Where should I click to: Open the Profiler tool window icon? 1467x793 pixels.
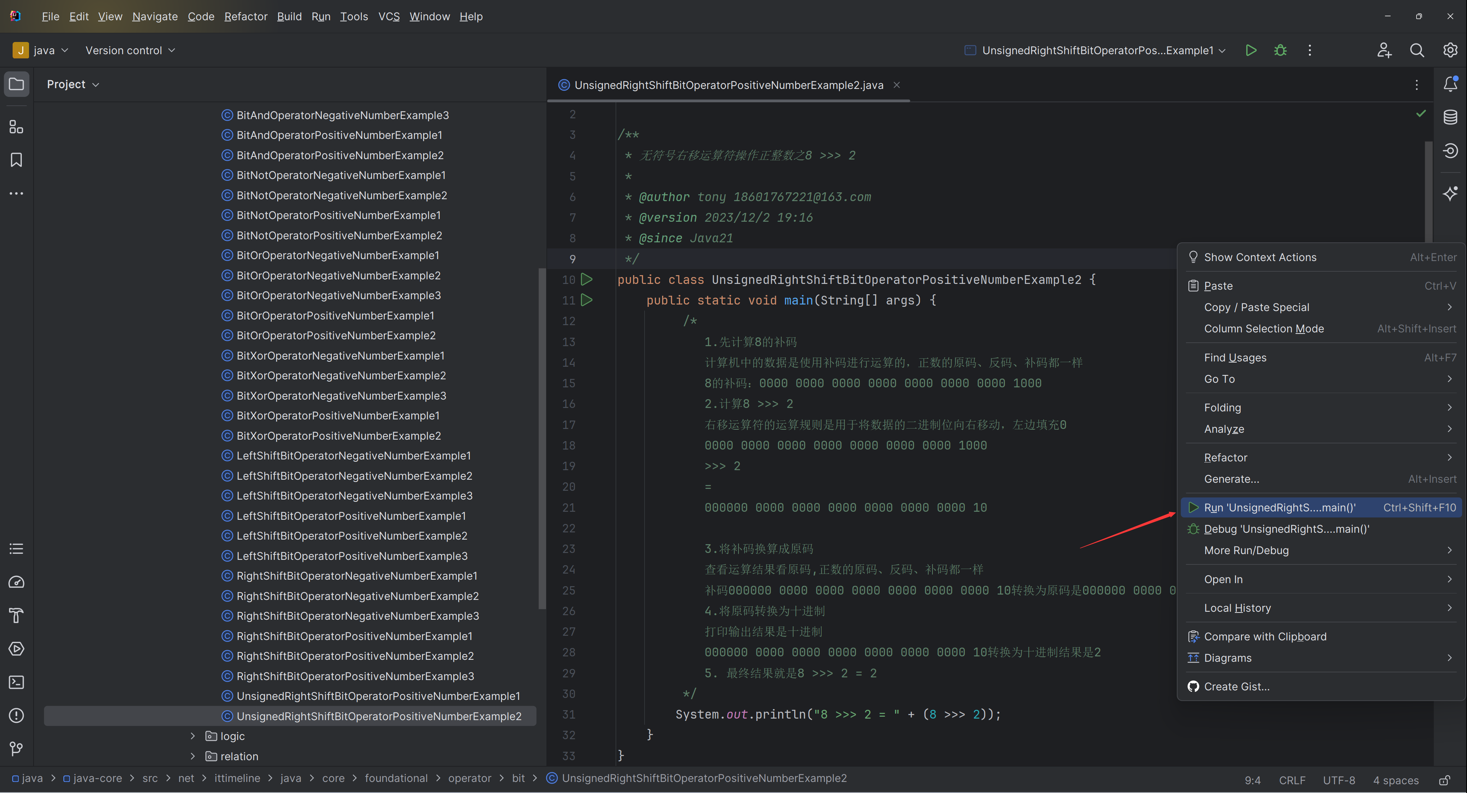coord(16,582)
